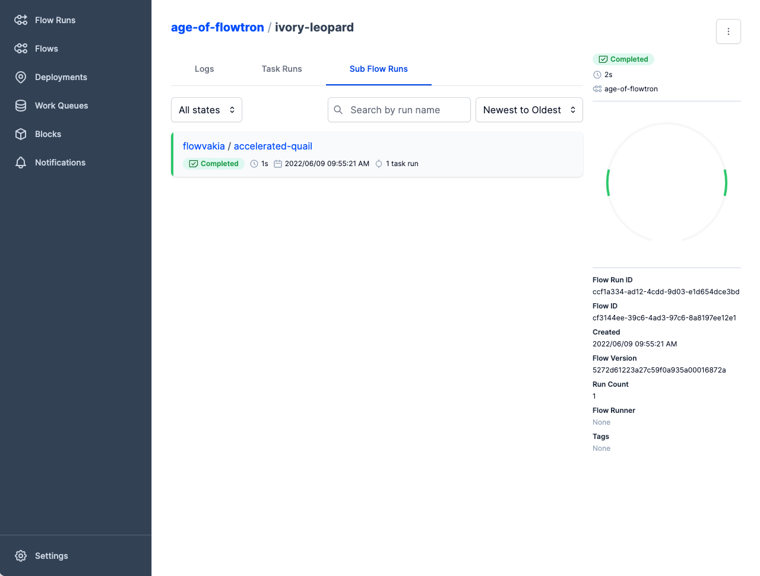Viewport: 760px width, 576px height.
Task: Click the Flows sidebar icon
Action: pyautogui.click(x=21, y=49)
